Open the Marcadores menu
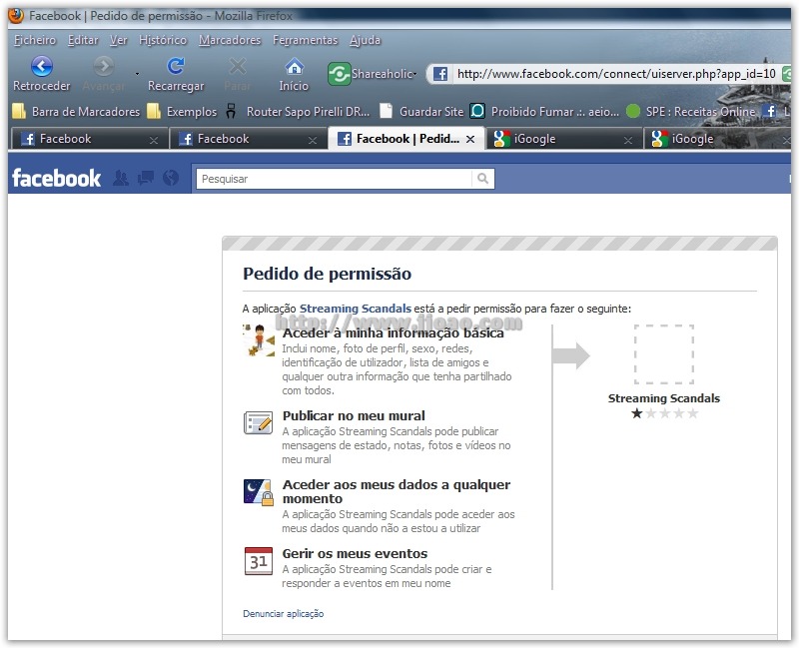This screenshot has width=799, height=648. click(230, 40)
